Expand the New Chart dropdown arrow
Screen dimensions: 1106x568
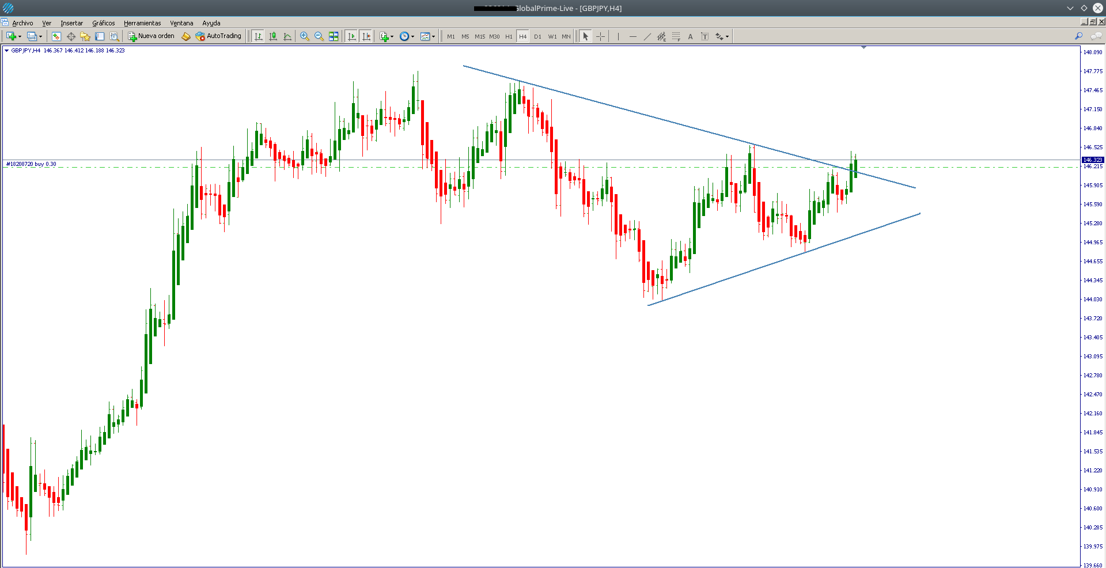[x=20, y=37]
